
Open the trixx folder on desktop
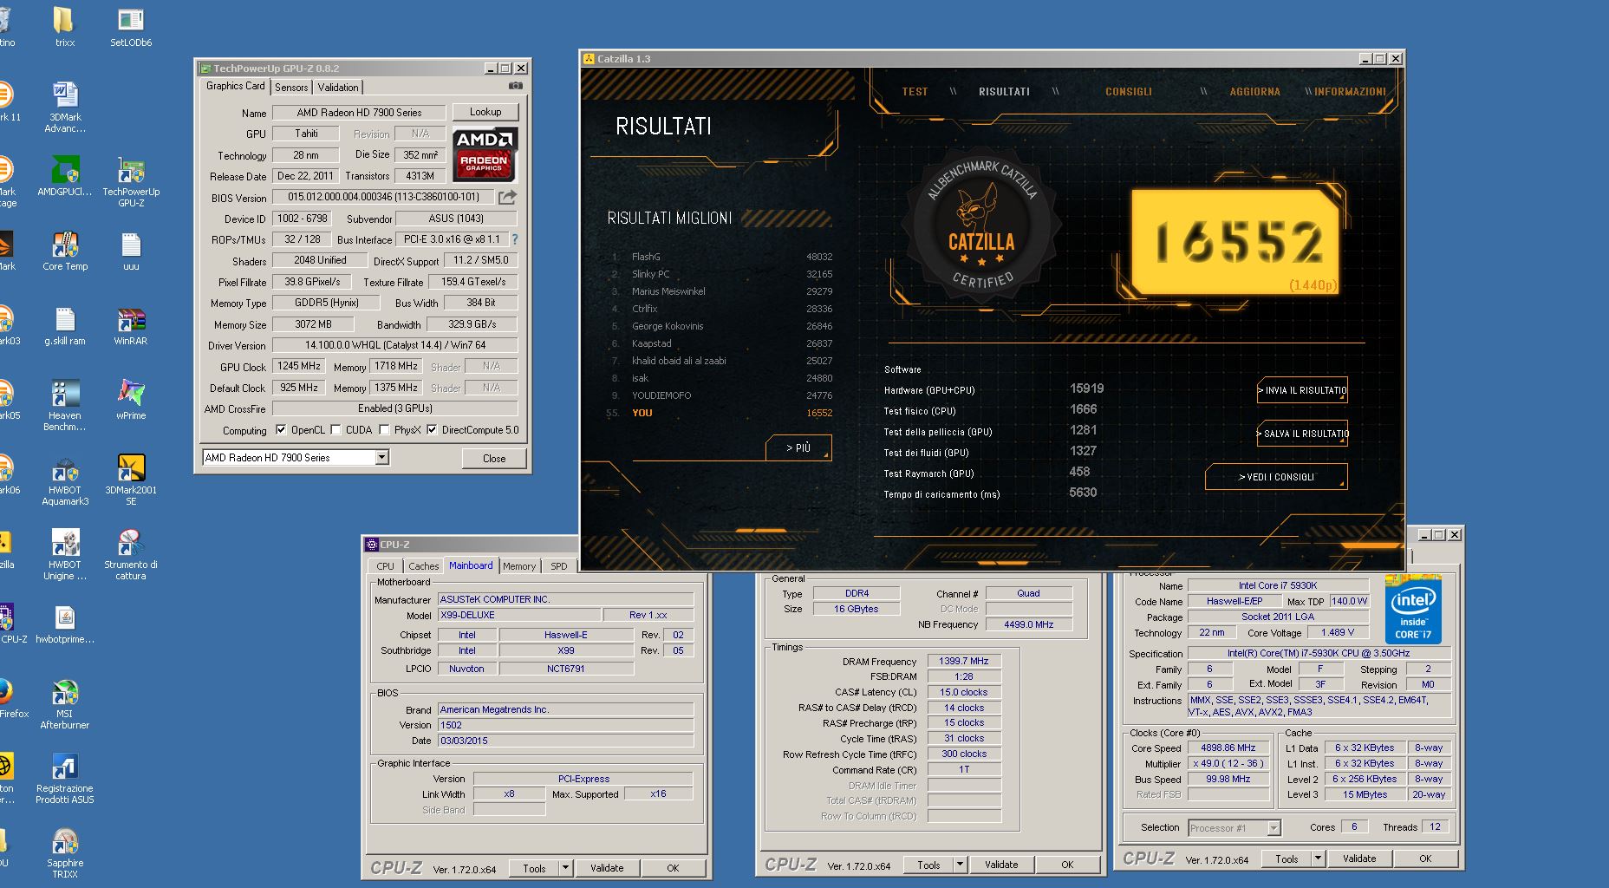pos(64,26)
